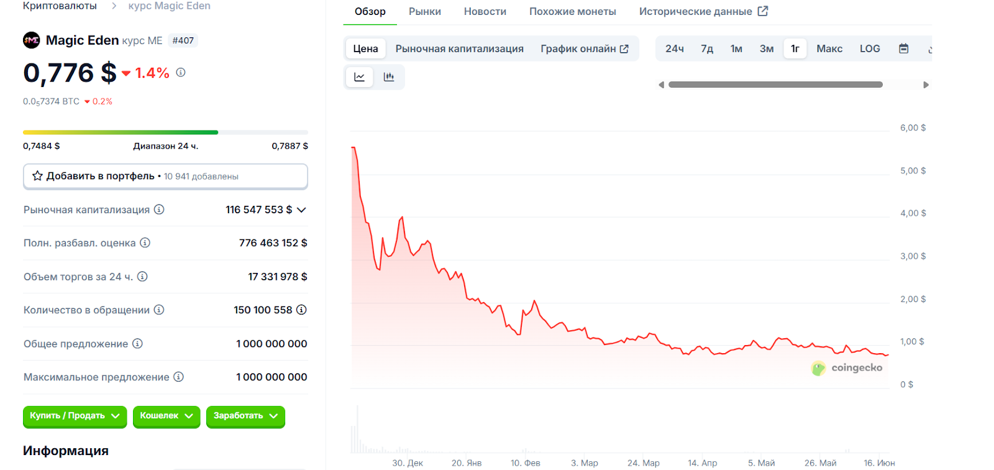Click info icon beside Общее предложение
994x470 pixels.
click(x=137, y=343)
